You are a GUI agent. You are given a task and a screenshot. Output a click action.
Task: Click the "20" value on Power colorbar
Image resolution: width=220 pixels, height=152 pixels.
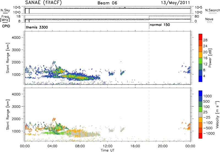pos(205,52)
